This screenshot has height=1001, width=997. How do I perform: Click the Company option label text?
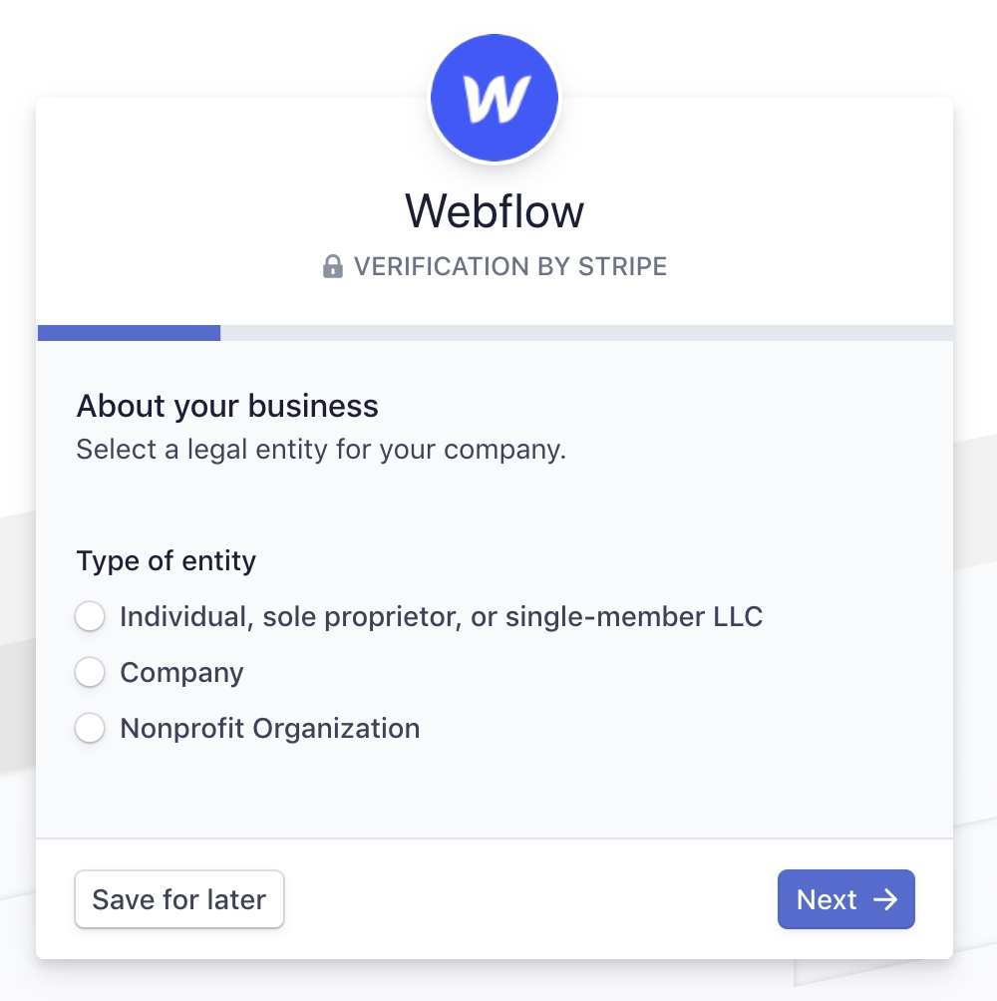(x=181, y=673)
